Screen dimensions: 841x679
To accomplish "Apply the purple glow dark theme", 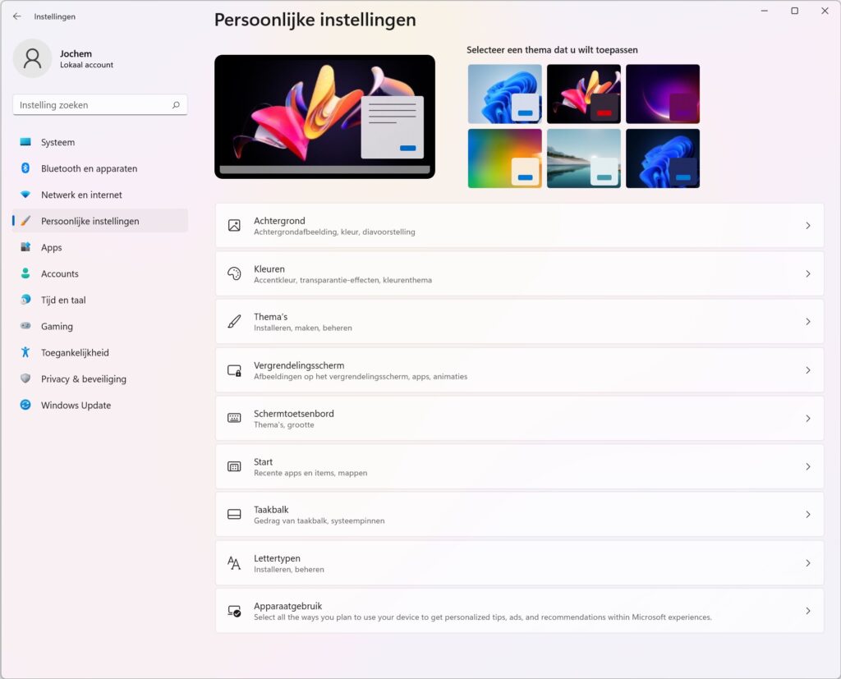I will coord(663,94).
